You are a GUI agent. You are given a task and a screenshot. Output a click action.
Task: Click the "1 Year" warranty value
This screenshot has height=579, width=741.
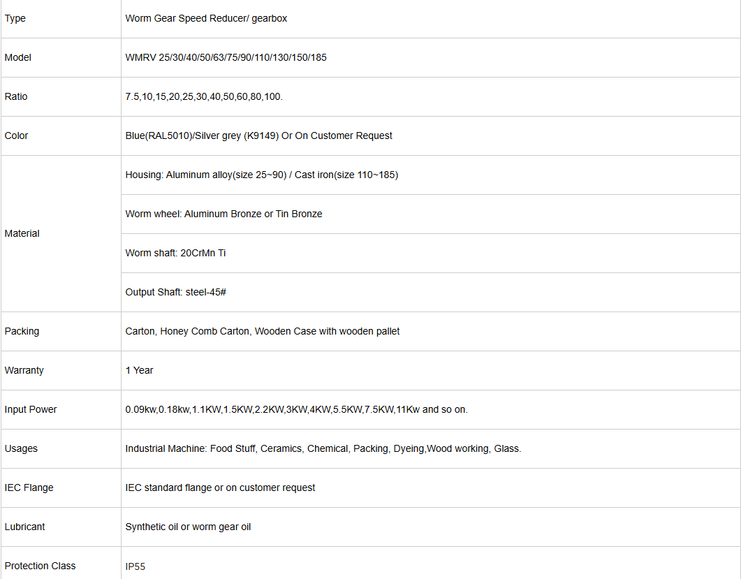coord(139,370)
